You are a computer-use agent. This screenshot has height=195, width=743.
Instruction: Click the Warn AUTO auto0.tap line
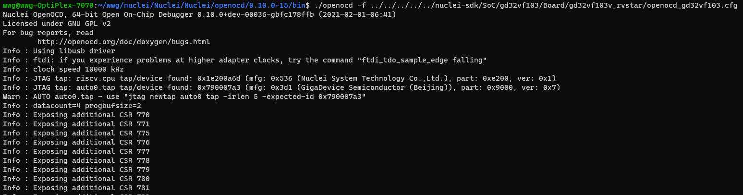(x=184, y=97)
